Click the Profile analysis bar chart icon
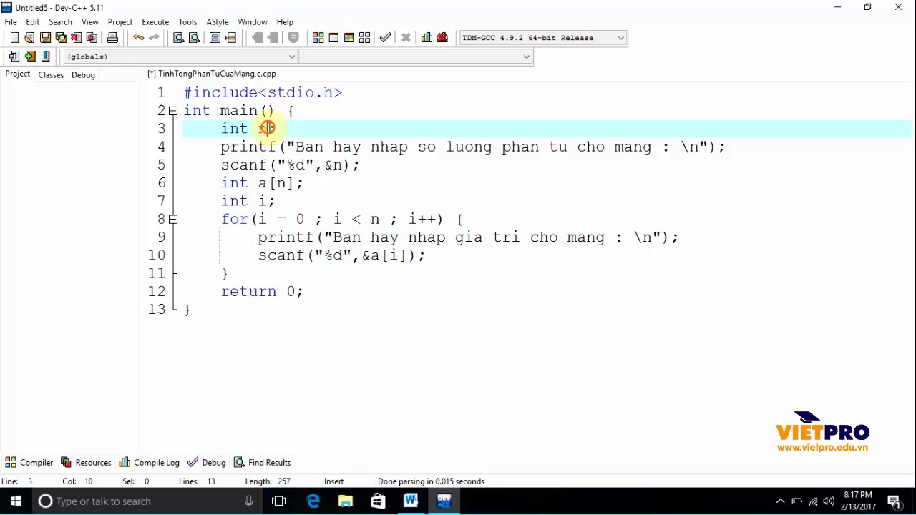This screenshot has width=916, height=515. [x=427, y=38]
